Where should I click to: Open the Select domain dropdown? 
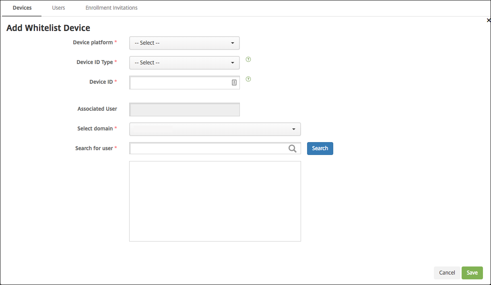pos(215,129)
